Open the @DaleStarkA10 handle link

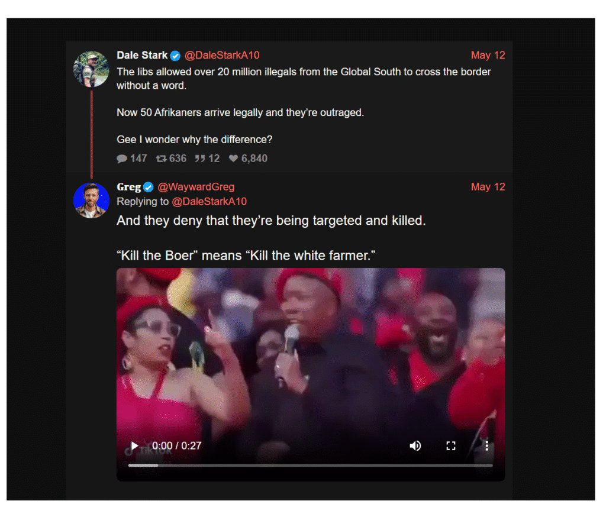(x=222, y=56)
